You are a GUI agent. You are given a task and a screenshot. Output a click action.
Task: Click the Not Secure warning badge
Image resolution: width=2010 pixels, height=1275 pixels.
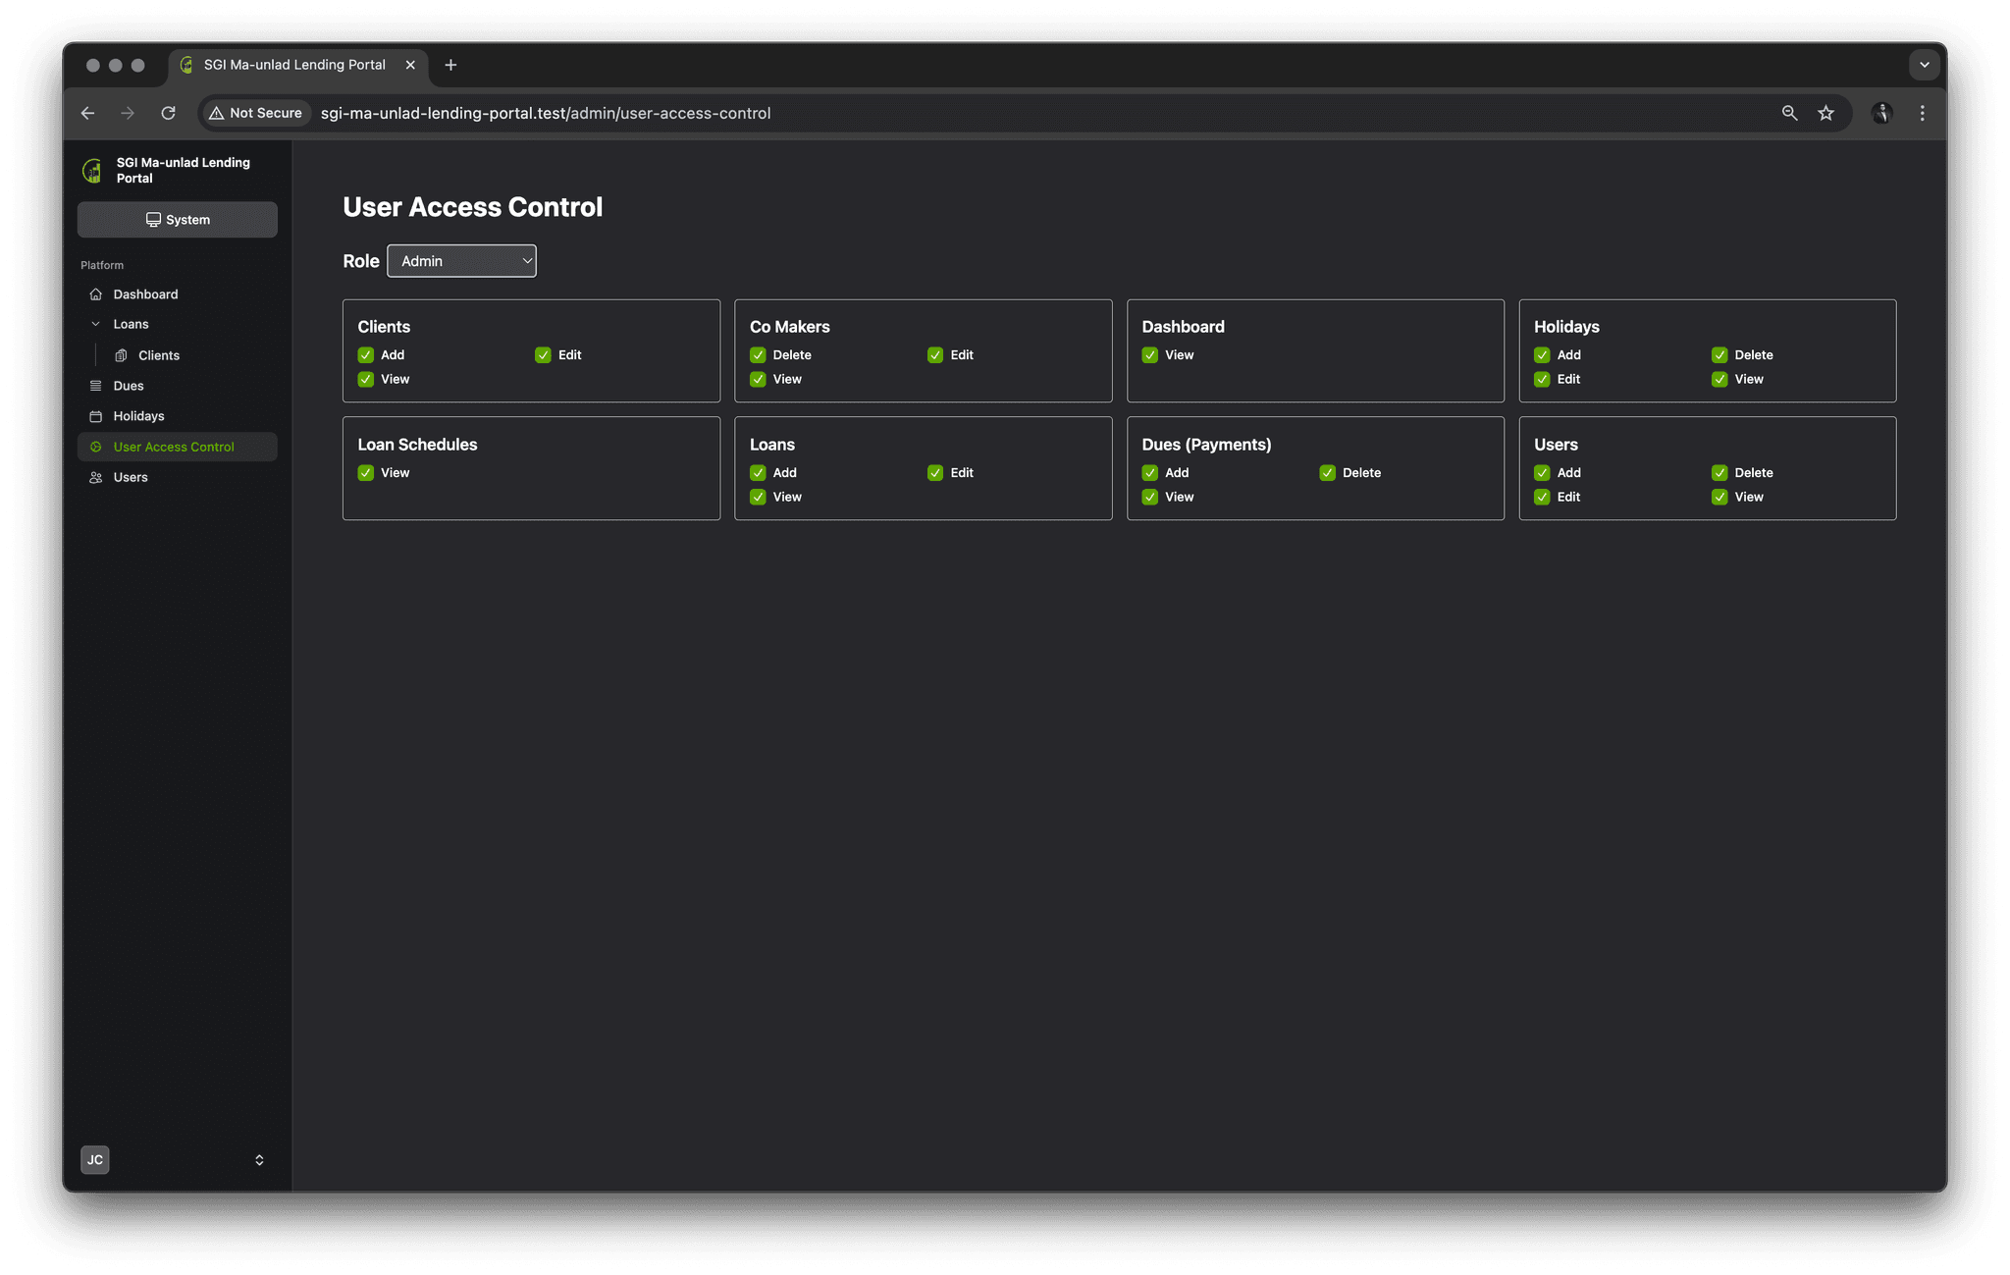256,113
